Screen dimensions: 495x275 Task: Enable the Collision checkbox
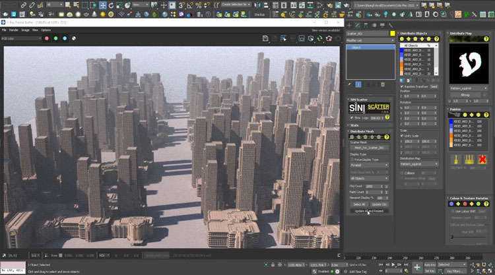click(402, 173)
